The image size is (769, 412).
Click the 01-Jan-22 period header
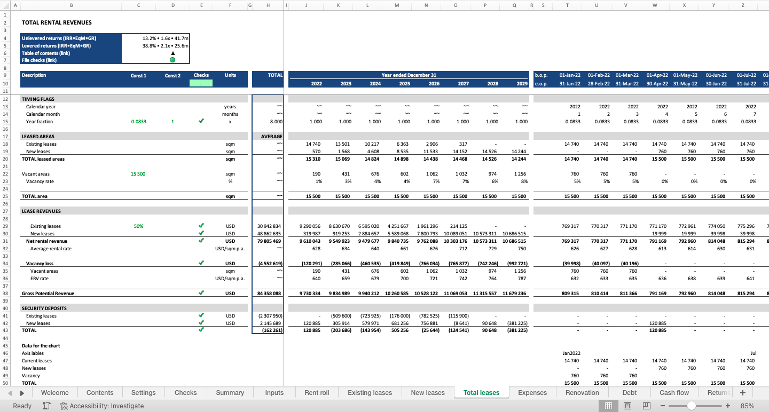coord(569,75)
